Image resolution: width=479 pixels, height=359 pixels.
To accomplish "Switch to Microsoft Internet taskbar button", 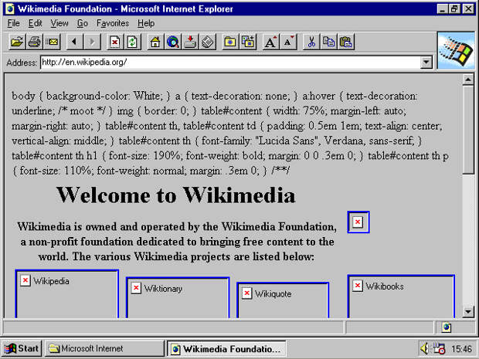I will click(x=104, y=348).
